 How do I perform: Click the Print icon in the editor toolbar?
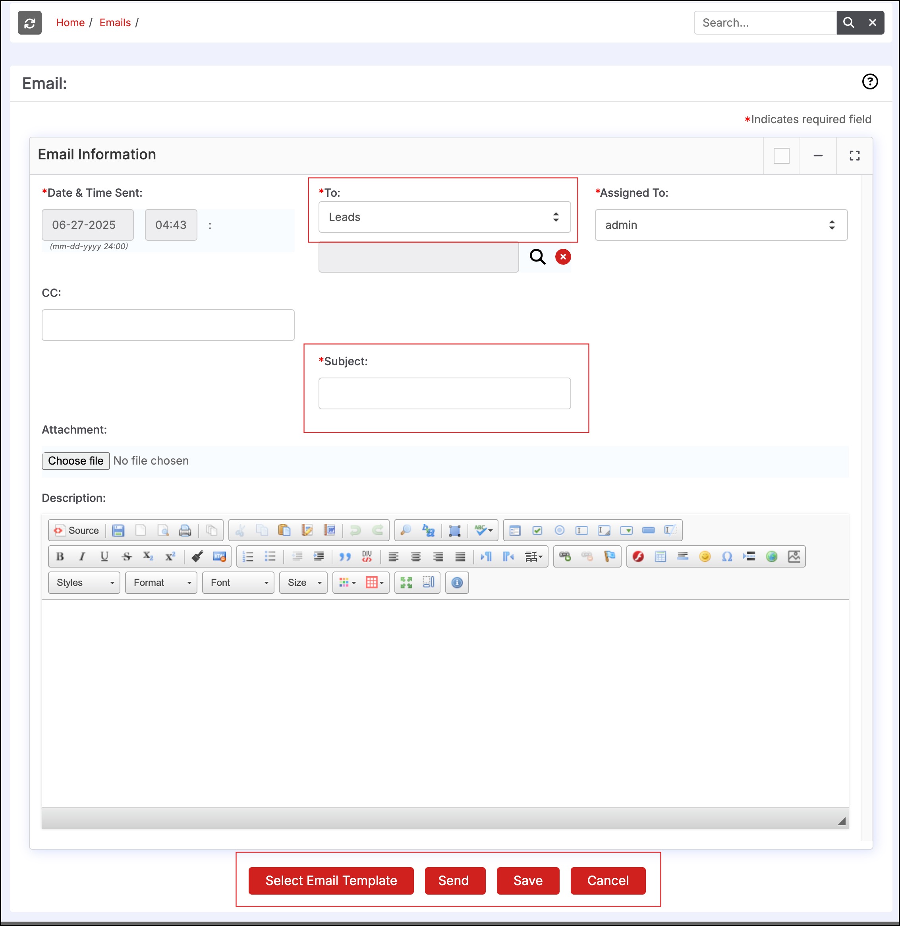185,530
